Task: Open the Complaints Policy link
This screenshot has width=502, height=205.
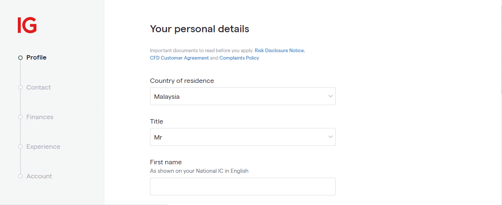Action: click(239, 58)
